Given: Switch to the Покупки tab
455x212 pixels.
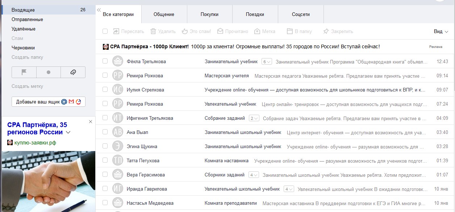Looking at the screenshot, I should pos(209,15).
